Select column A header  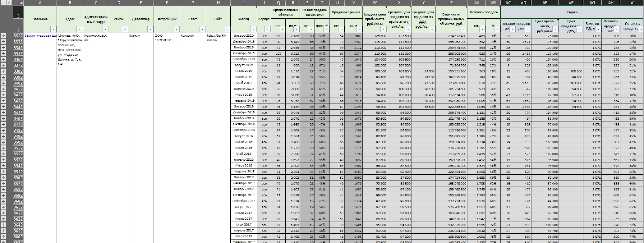[40, 3]
